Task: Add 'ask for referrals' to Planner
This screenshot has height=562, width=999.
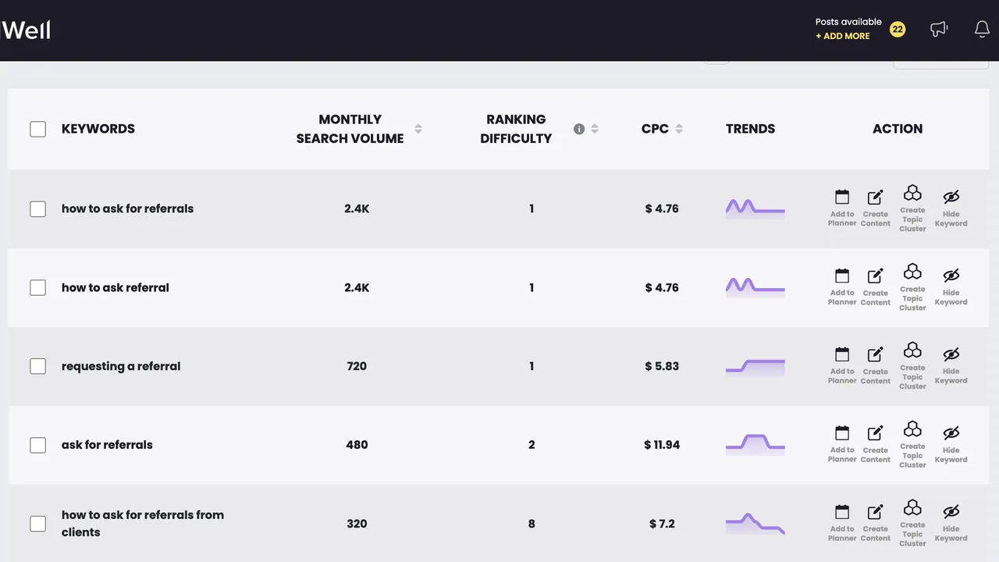Action: (841, 444)
